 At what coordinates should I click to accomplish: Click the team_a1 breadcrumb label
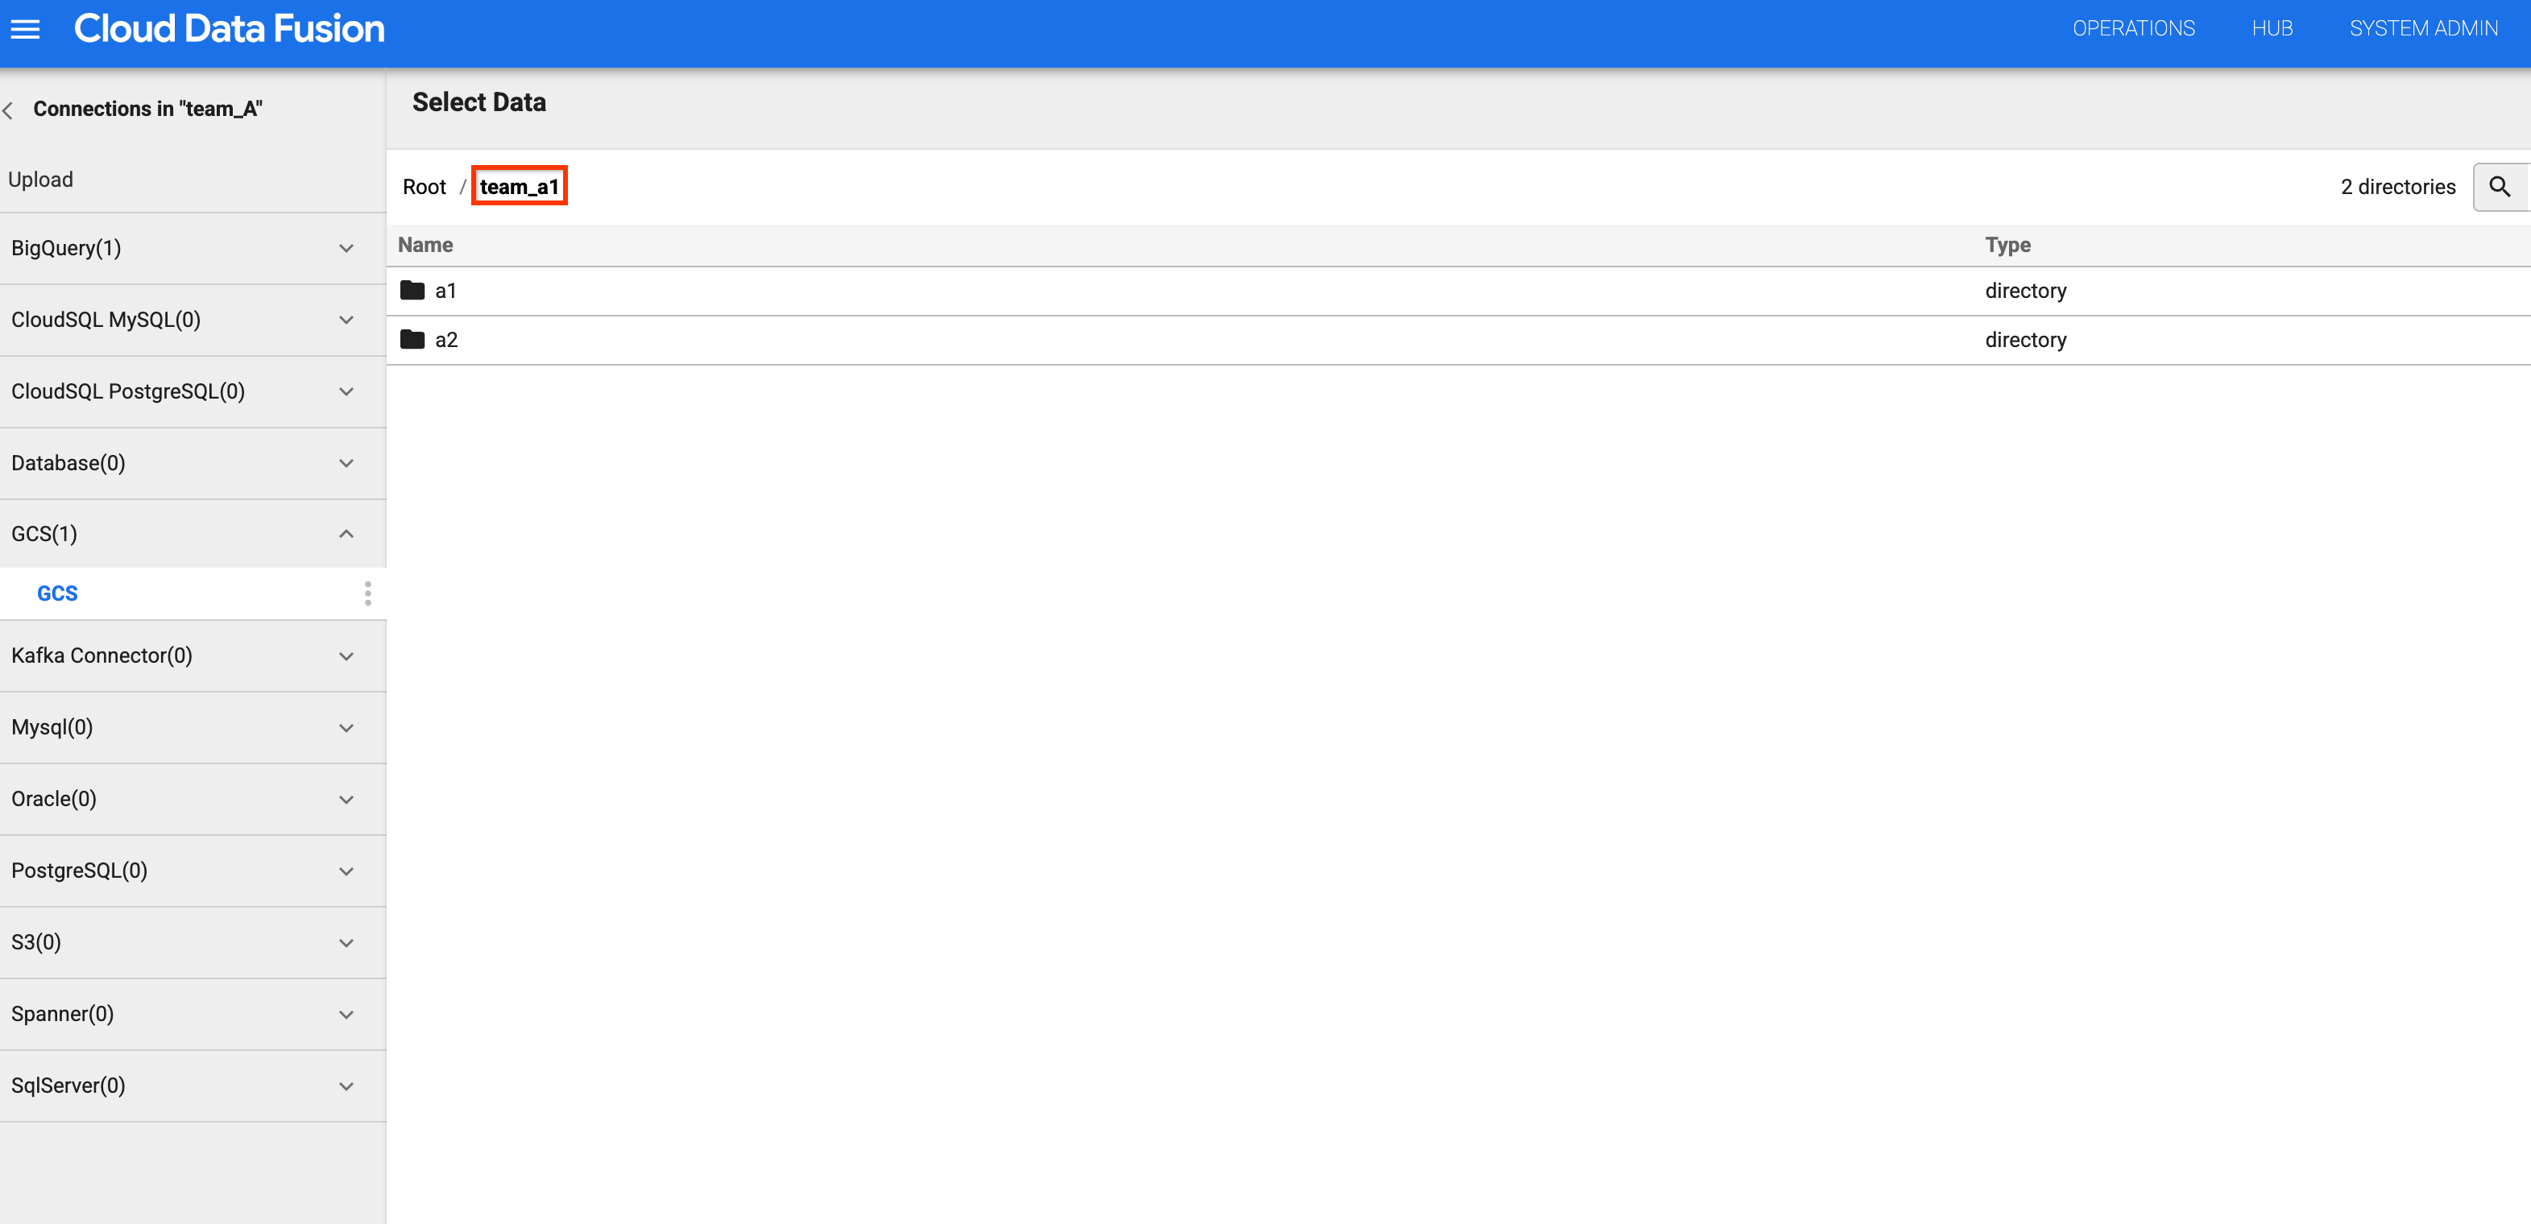(x=520, y=185)
